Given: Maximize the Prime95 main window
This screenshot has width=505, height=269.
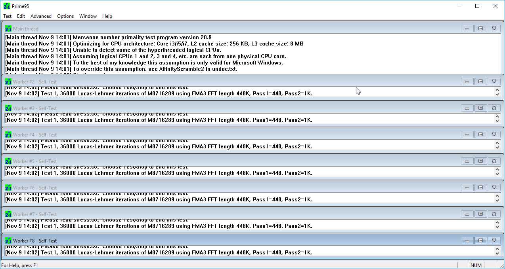Looking at the screenshot, I should (477, 6).
